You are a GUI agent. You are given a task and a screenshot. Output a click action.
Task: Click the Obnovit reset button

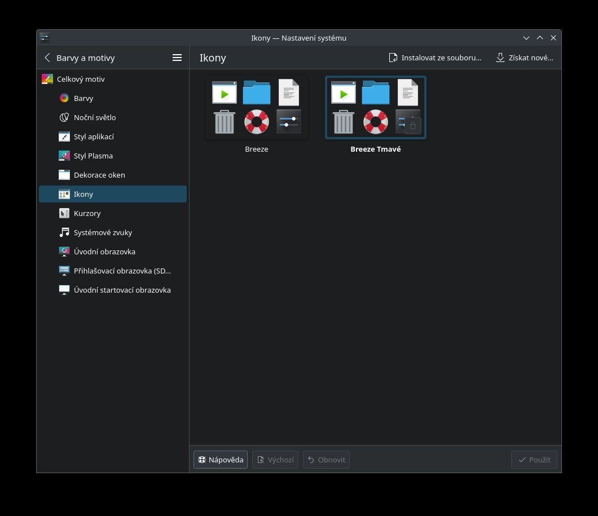tap(326, 460)
